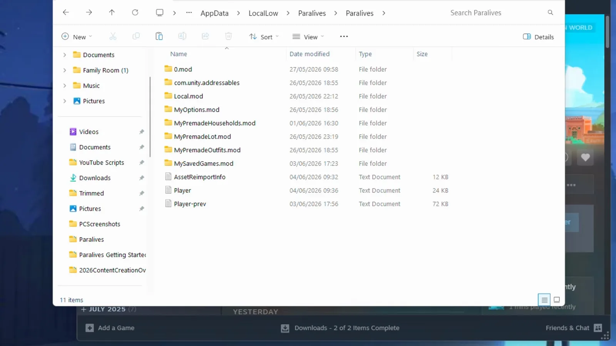Sort by the Date modified column
Viewport: 616px width, 346px height.
click(310, 54)
